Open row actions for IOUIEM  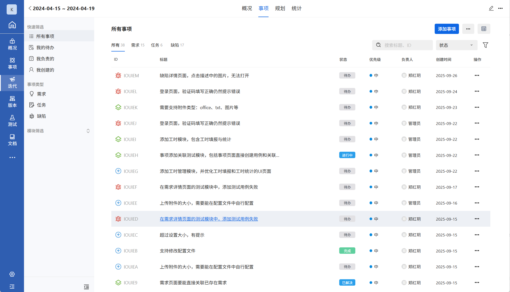tap(477, 75)
